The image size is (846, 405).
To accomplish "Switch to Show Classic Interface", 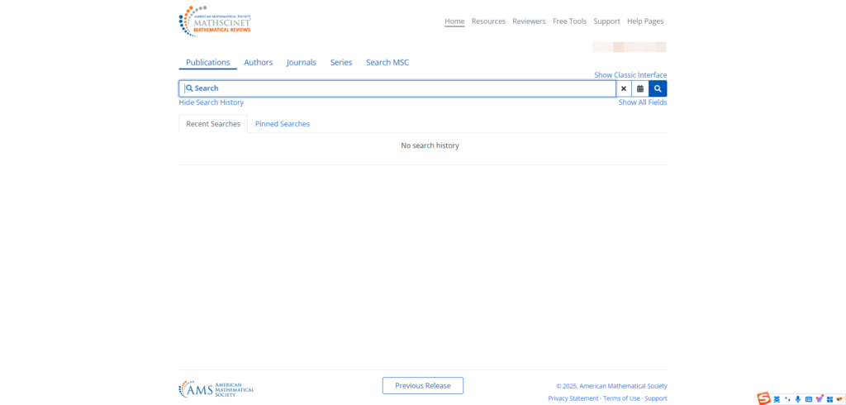I will pyautogui.click(x=630, y=75).
